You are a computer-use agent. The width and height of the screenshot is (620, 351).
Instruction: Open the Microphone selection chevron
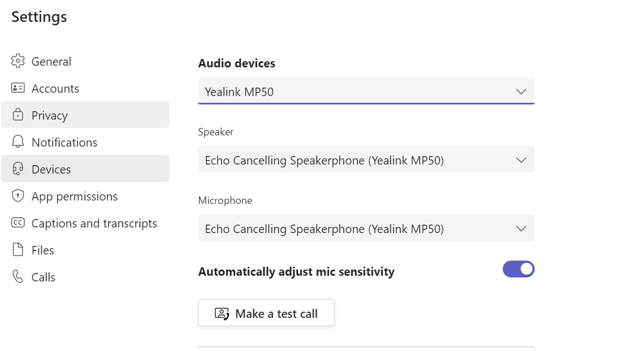tap(521, 229)
